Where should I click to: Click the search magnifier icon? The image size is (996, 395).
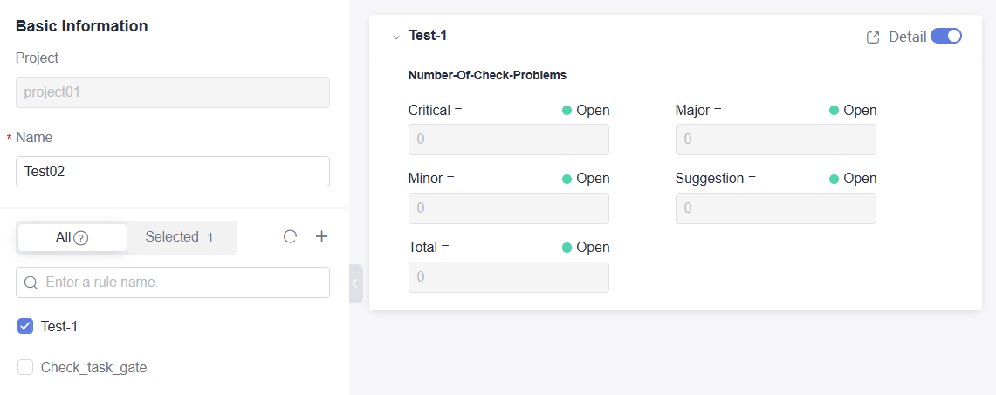tap(31, 283)
